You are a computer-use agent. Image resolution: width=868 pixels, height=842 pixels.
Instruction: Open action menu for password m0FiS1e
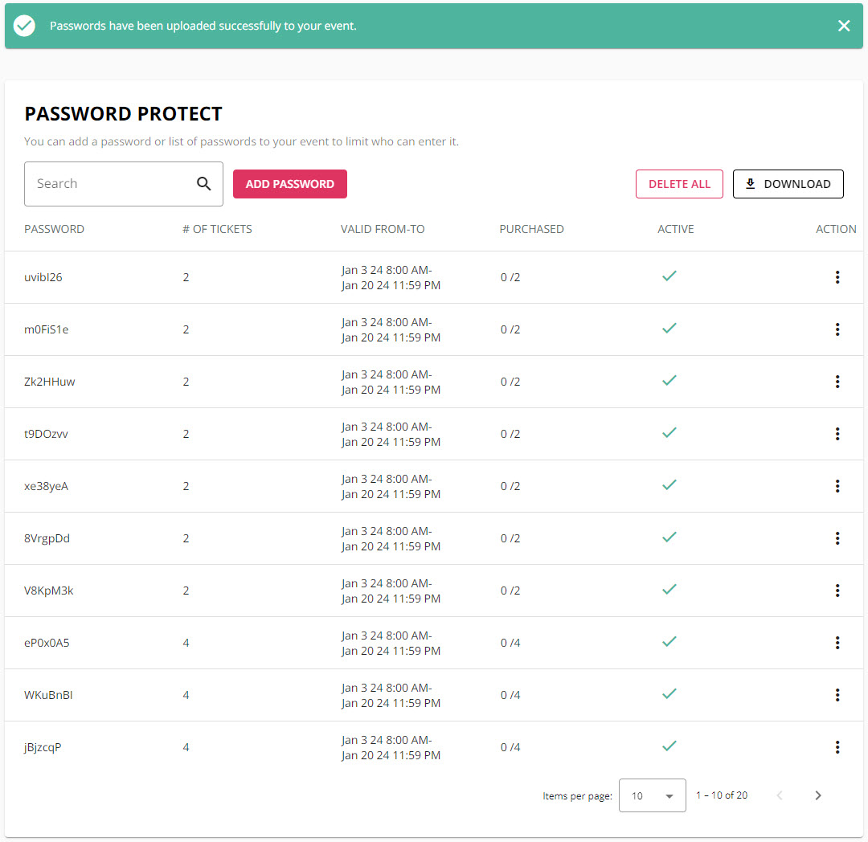coord(837,329)
